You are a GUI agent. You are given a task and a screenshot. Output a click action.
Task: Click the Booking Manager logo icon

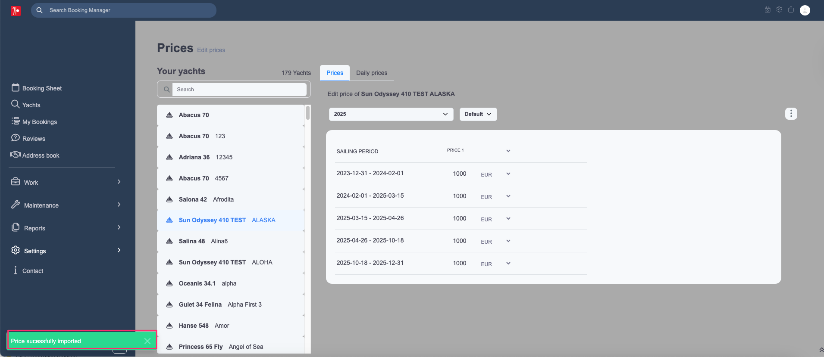(x=16, y=10)
